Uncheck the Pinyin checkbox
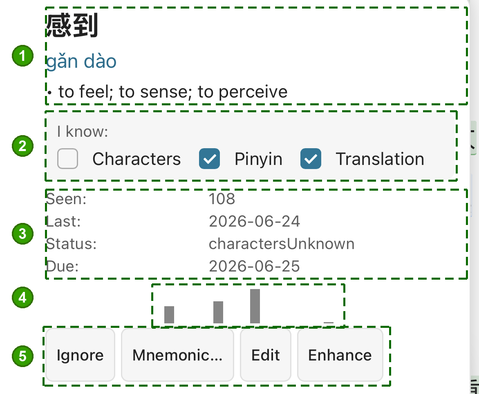Image resolution: width=479 pixels, height=394 pixels. pos(210,159)
